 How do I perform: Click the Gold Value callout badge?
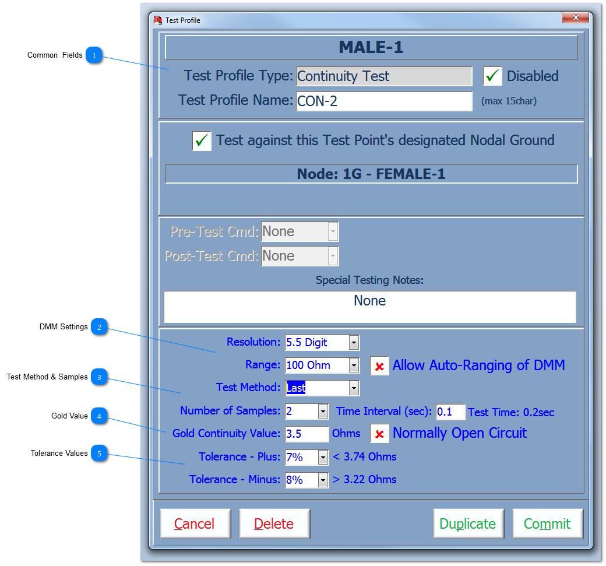99,416
